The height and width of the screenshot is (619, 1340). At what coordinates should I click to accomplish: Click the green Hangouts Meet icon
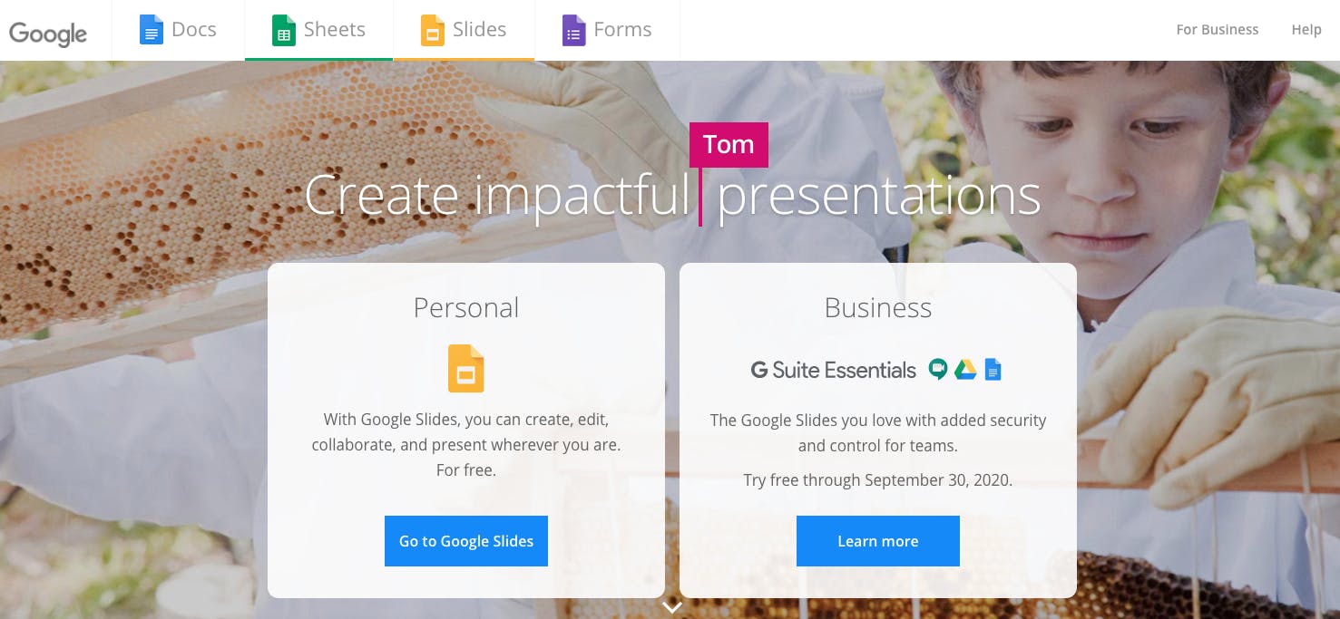click(x=938, y=369)
